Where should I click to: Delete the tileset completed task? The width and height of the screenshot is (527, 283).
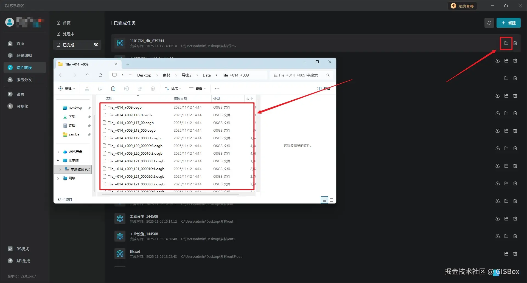[515, 254]
